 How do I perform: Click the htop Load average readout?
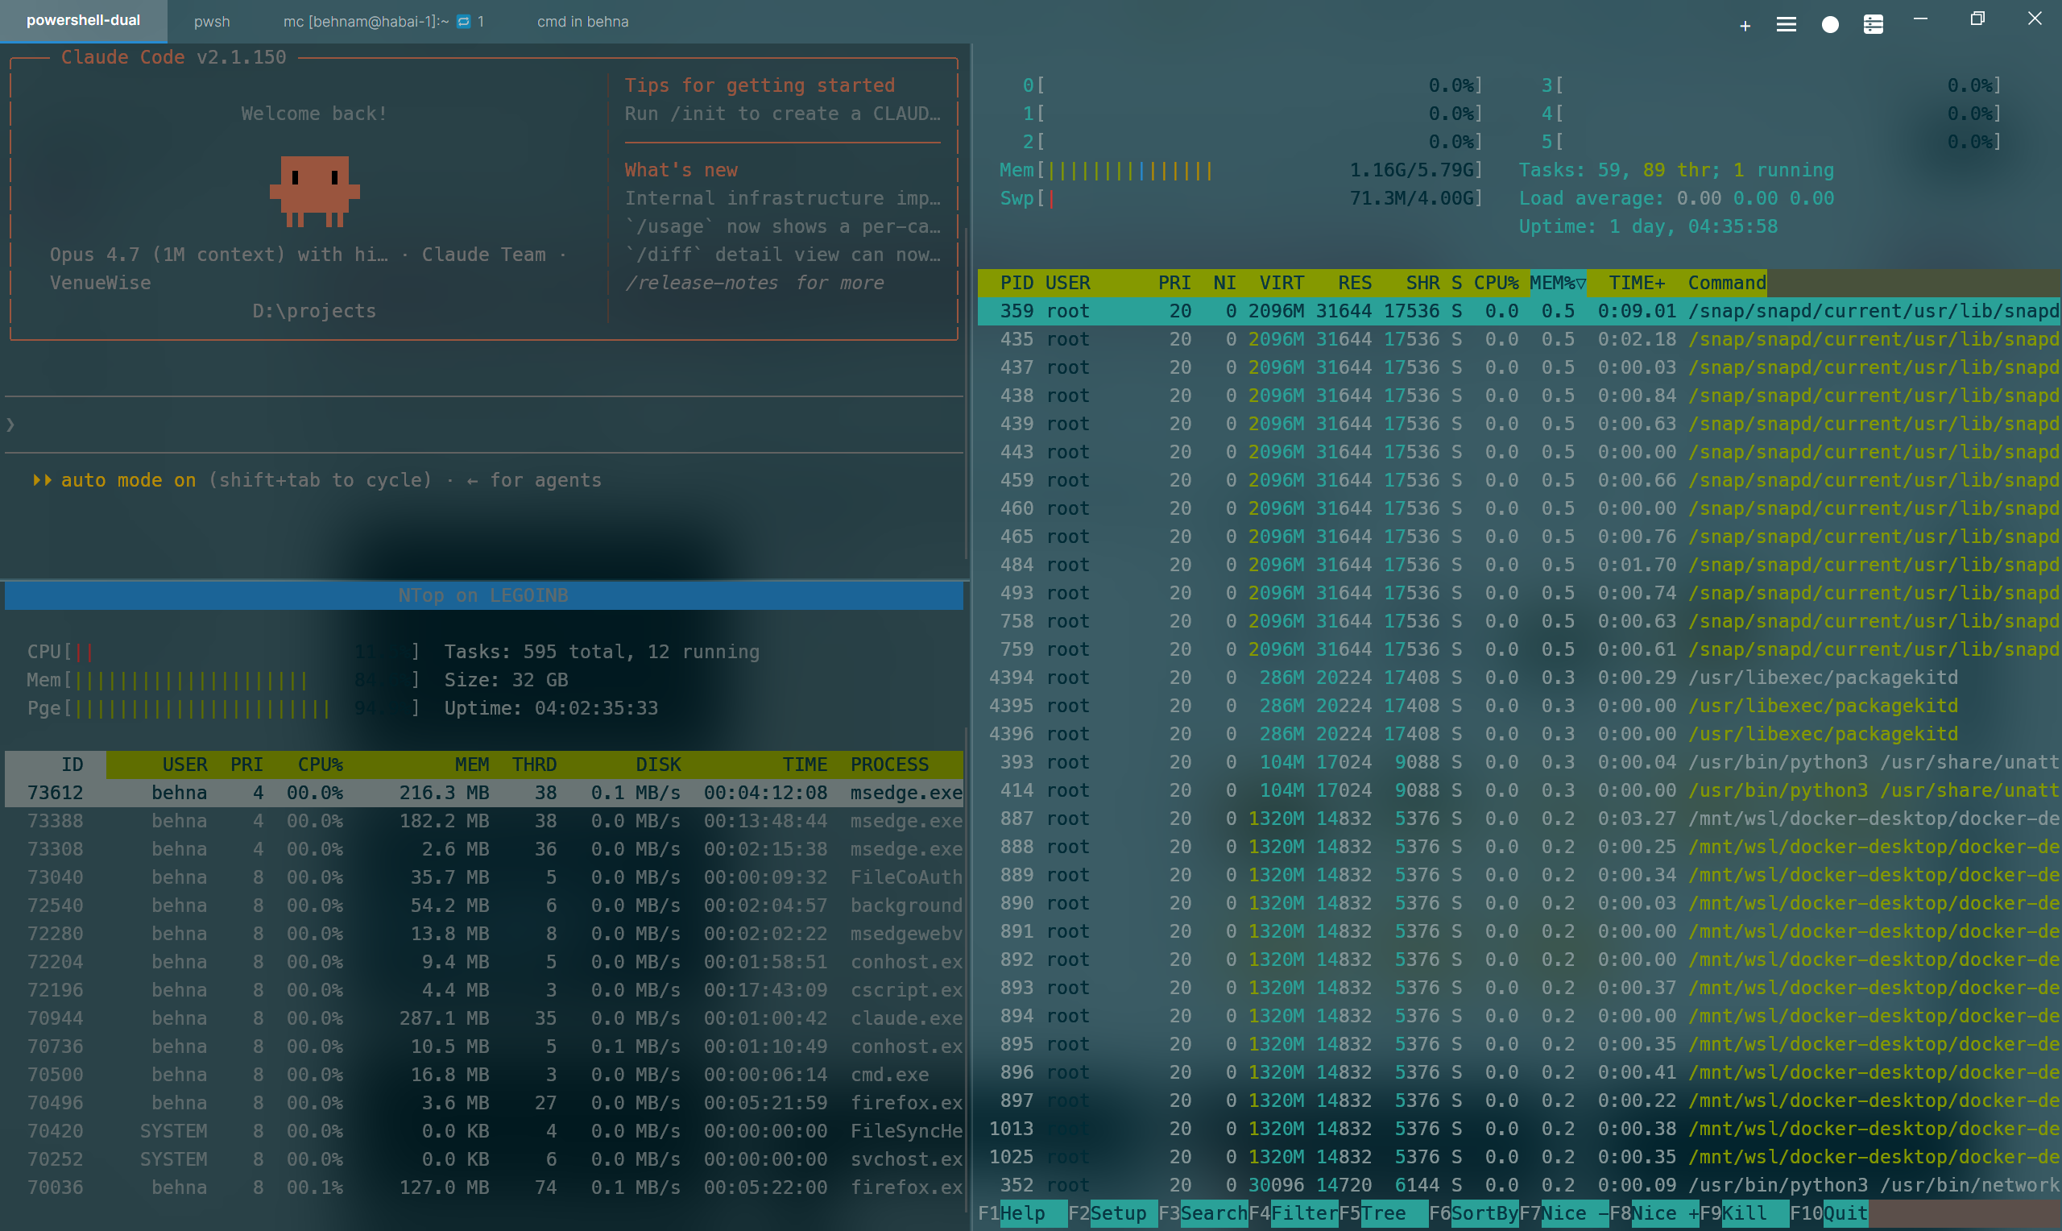[x=1675, y=198]
